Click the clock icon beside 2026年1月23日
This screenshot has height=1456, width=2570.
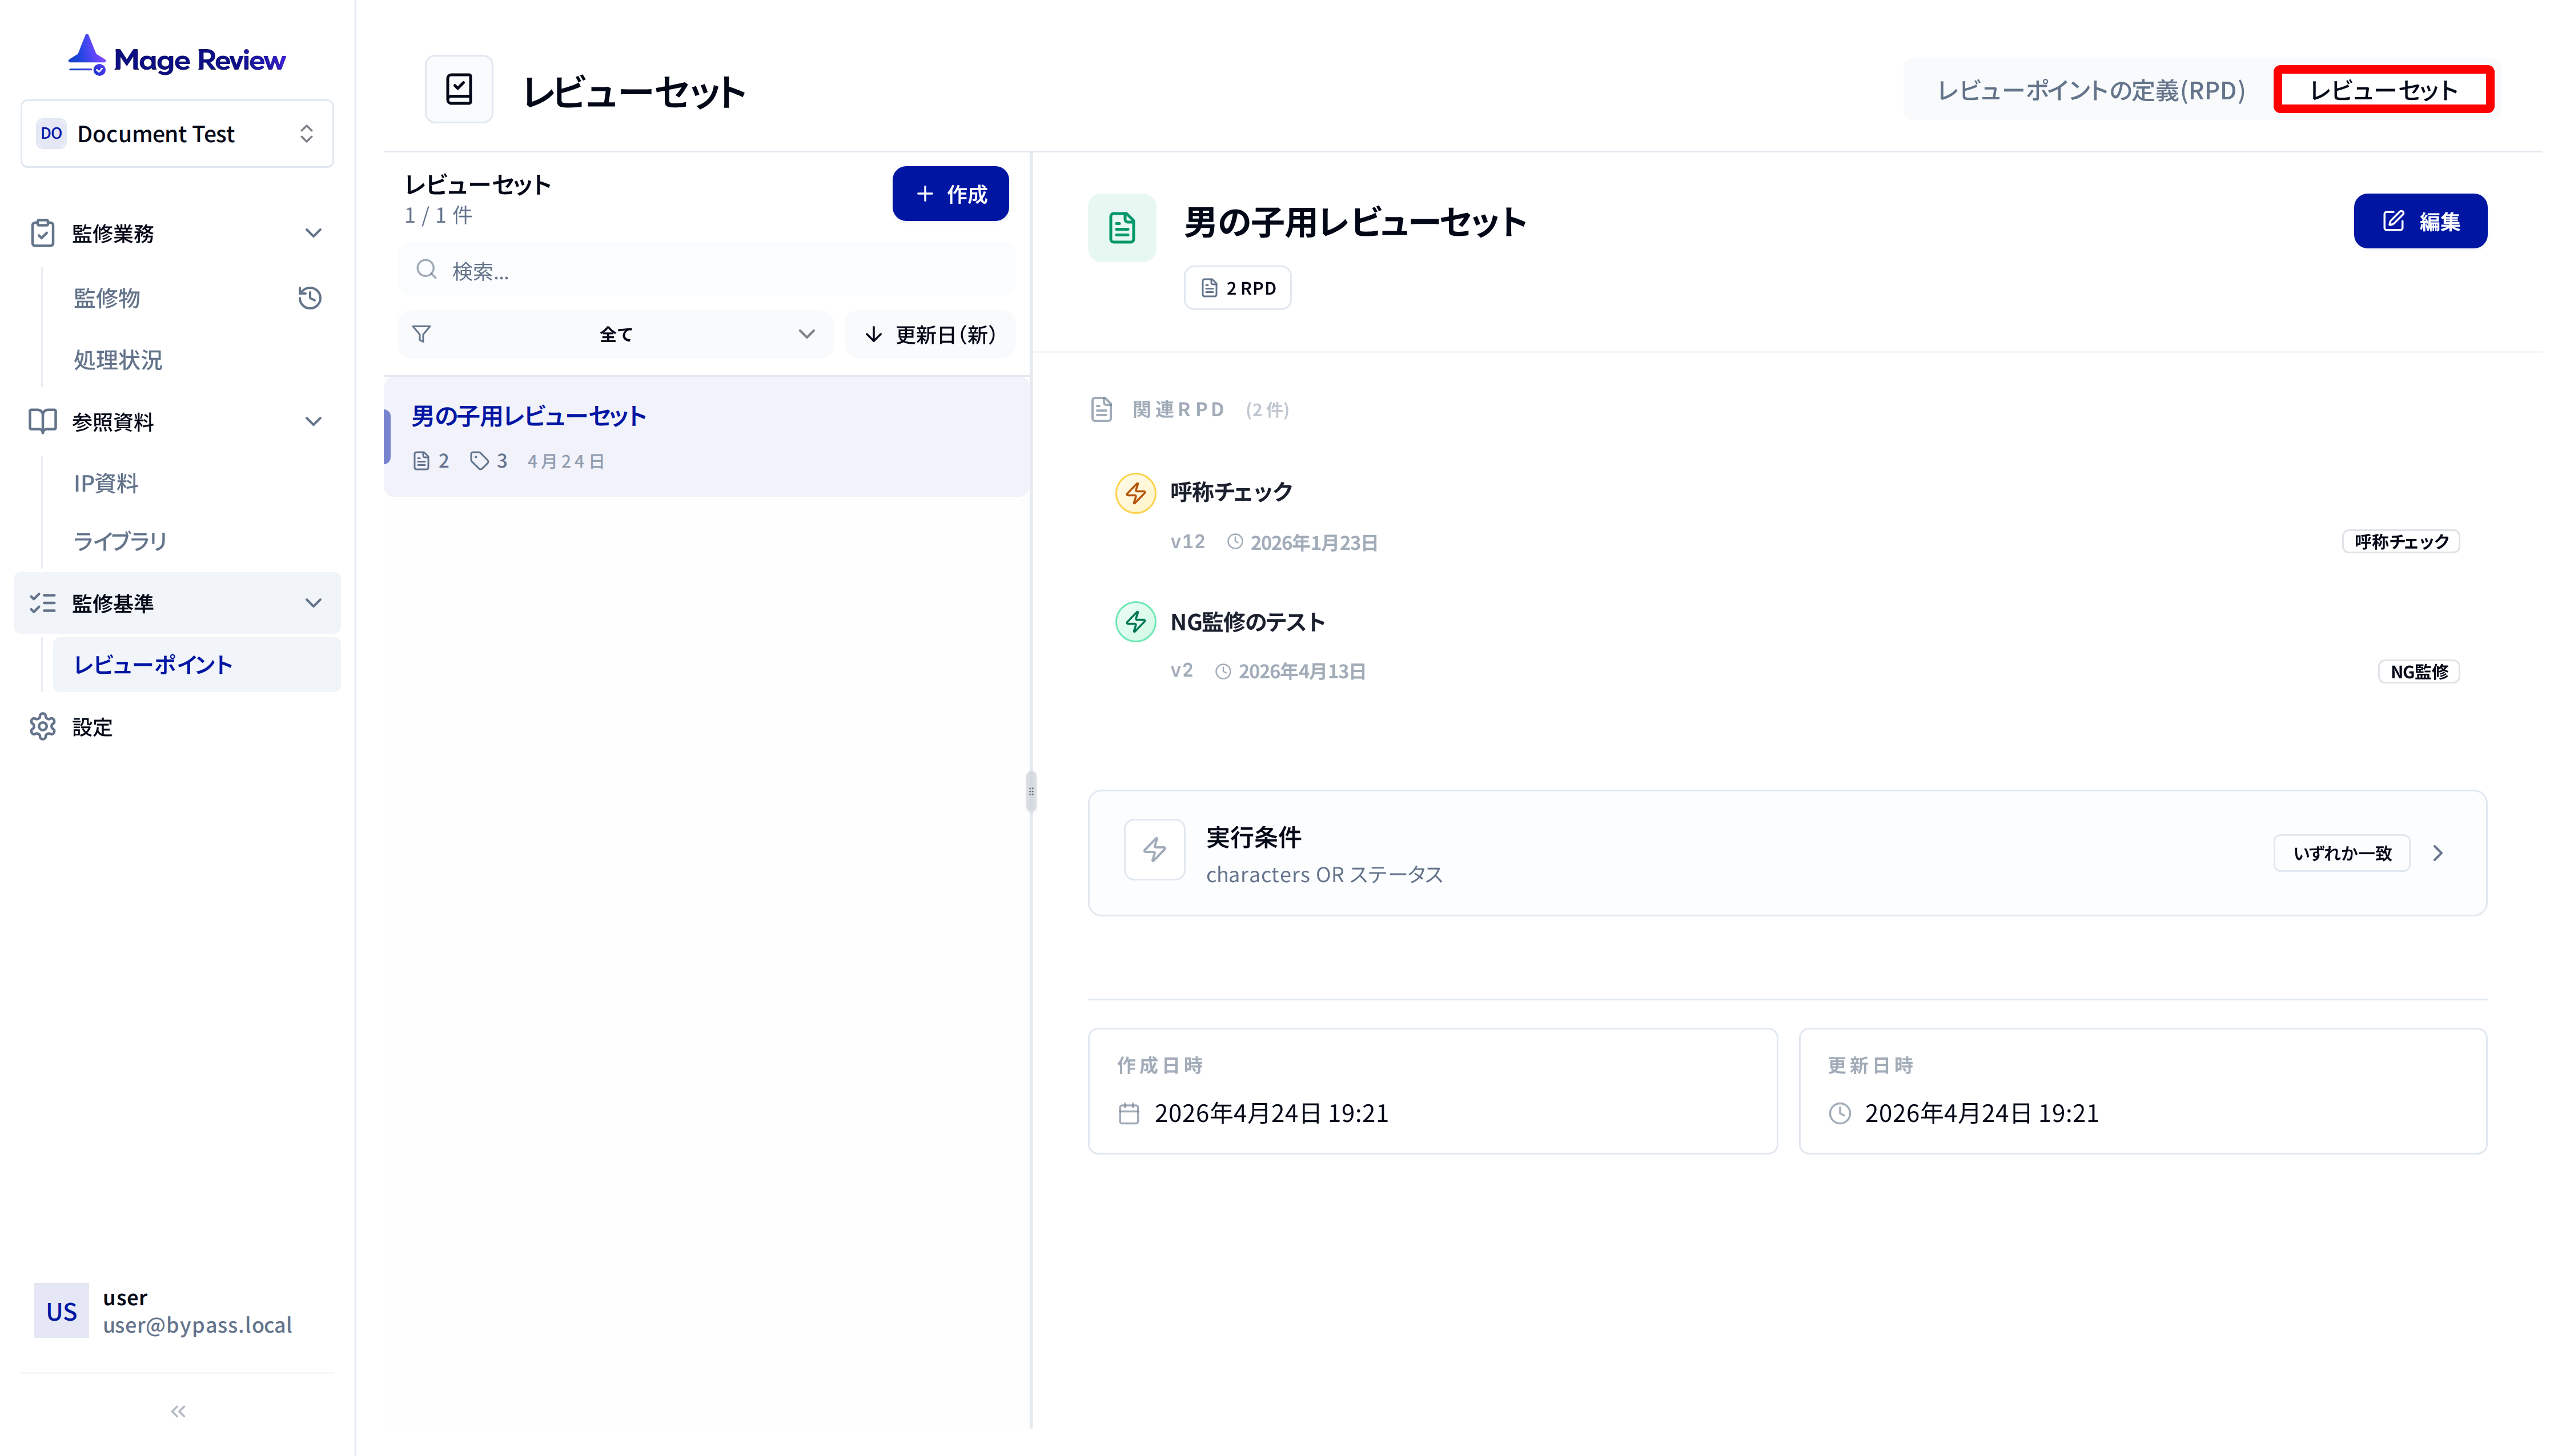(x=1235, y=542)
